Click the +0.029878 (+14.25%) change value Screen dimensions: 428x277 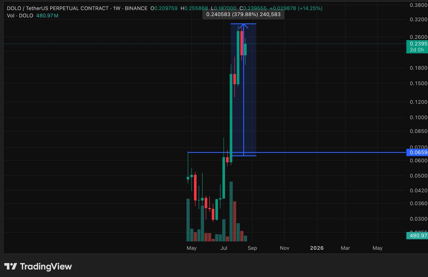coord(296,8)
